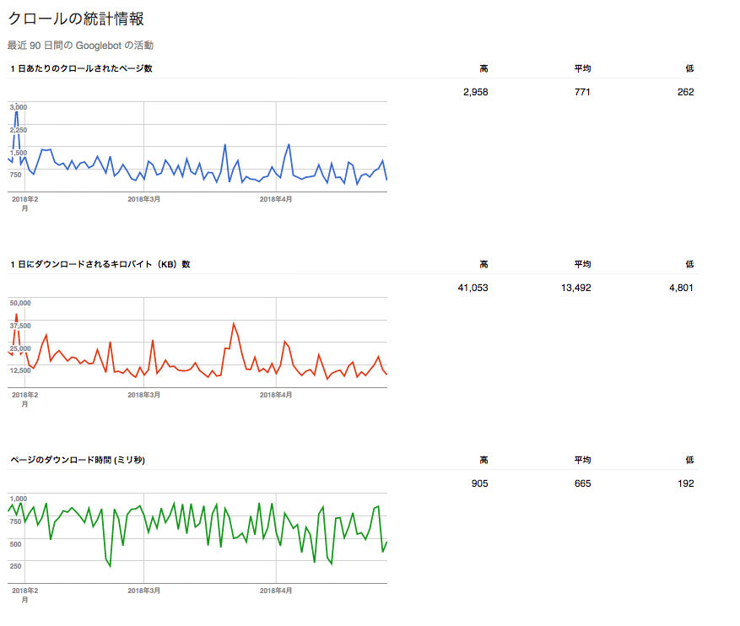Select the kilobytes low value 4,801

click(681, 288)
